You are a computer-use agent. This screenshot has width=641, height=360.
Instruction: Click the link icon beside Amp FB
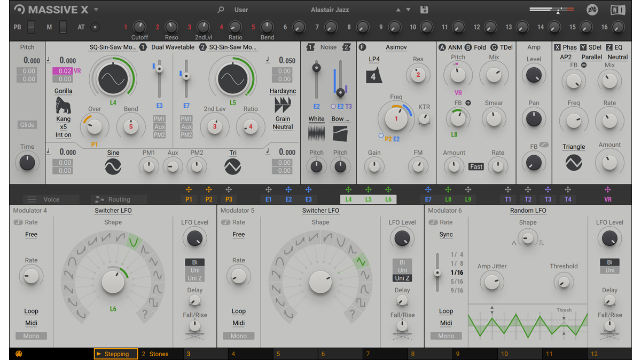(x=544, y=145)
